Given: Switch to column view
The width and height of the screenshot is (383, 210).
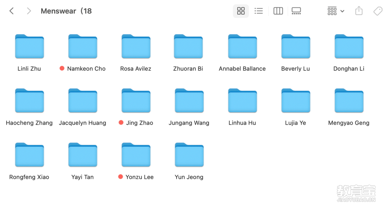Looking at the screenshot, I should point(278,11).
